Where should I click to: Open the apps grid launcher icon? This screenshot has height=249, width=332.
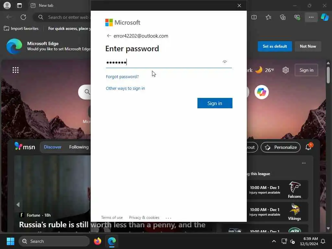pos(16,70)
